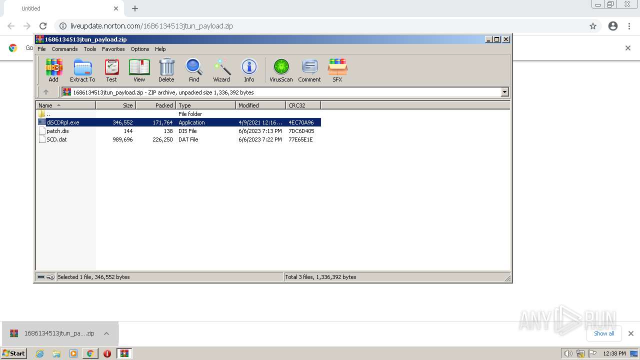Screen dimensions: 640x360
Task: Select the diSCDRpl.exe file
Action: tap(178, 122)
